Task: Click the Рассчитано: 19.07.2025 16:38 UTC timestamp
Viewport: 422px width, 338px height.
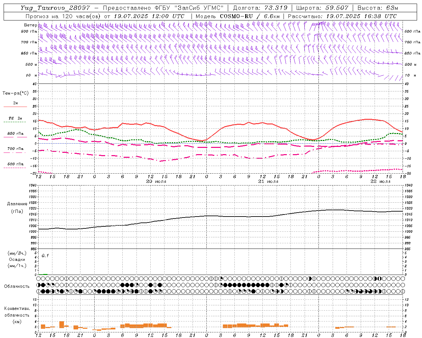Action: (342, 16)
